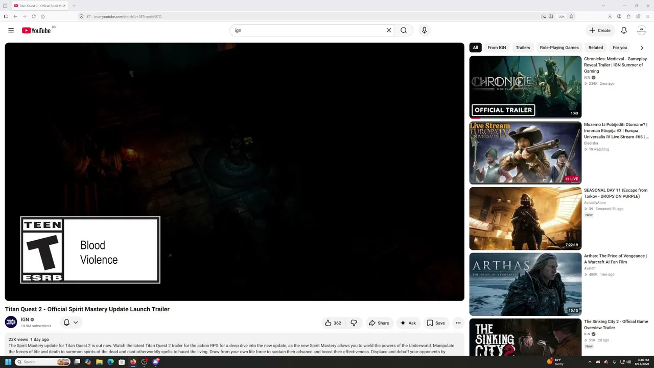This screenshot has height=368, width=654.
Task: Open the IGN channel name link
Action: pos(25,319)
